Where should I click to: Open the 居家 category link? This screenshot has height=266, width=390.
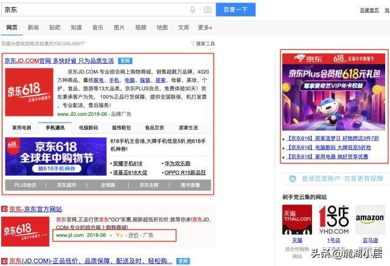(x=160, y=80)
